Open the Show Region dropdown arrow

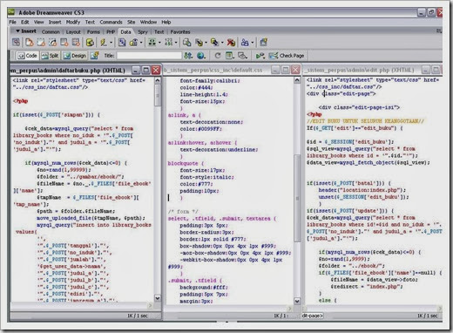[141, 43]
